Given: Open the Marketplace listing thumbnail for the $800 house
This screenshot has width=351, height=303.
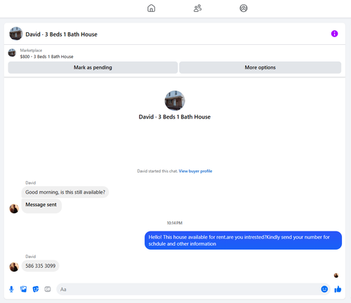Looking at the screenshot, I should pos(12,53).
